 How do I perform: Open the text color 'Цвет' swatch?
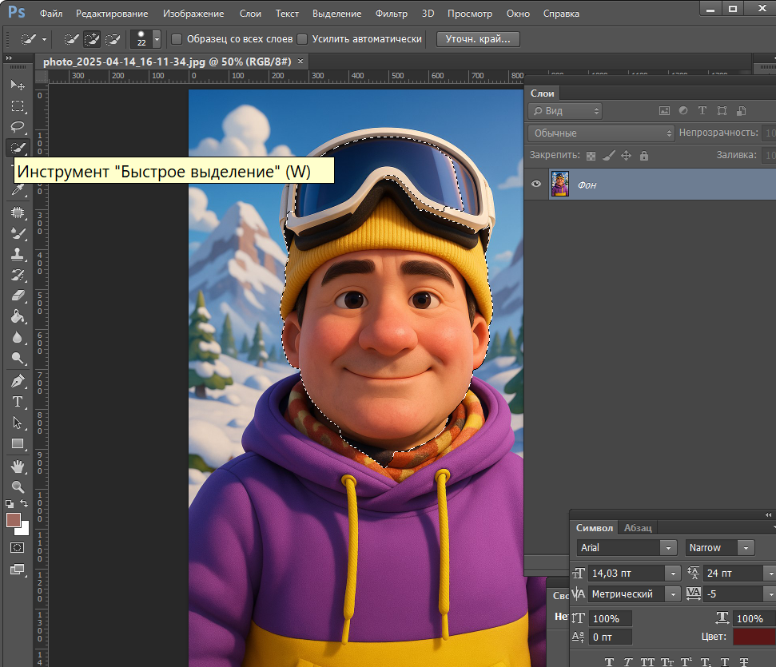[x=754, y=637]
